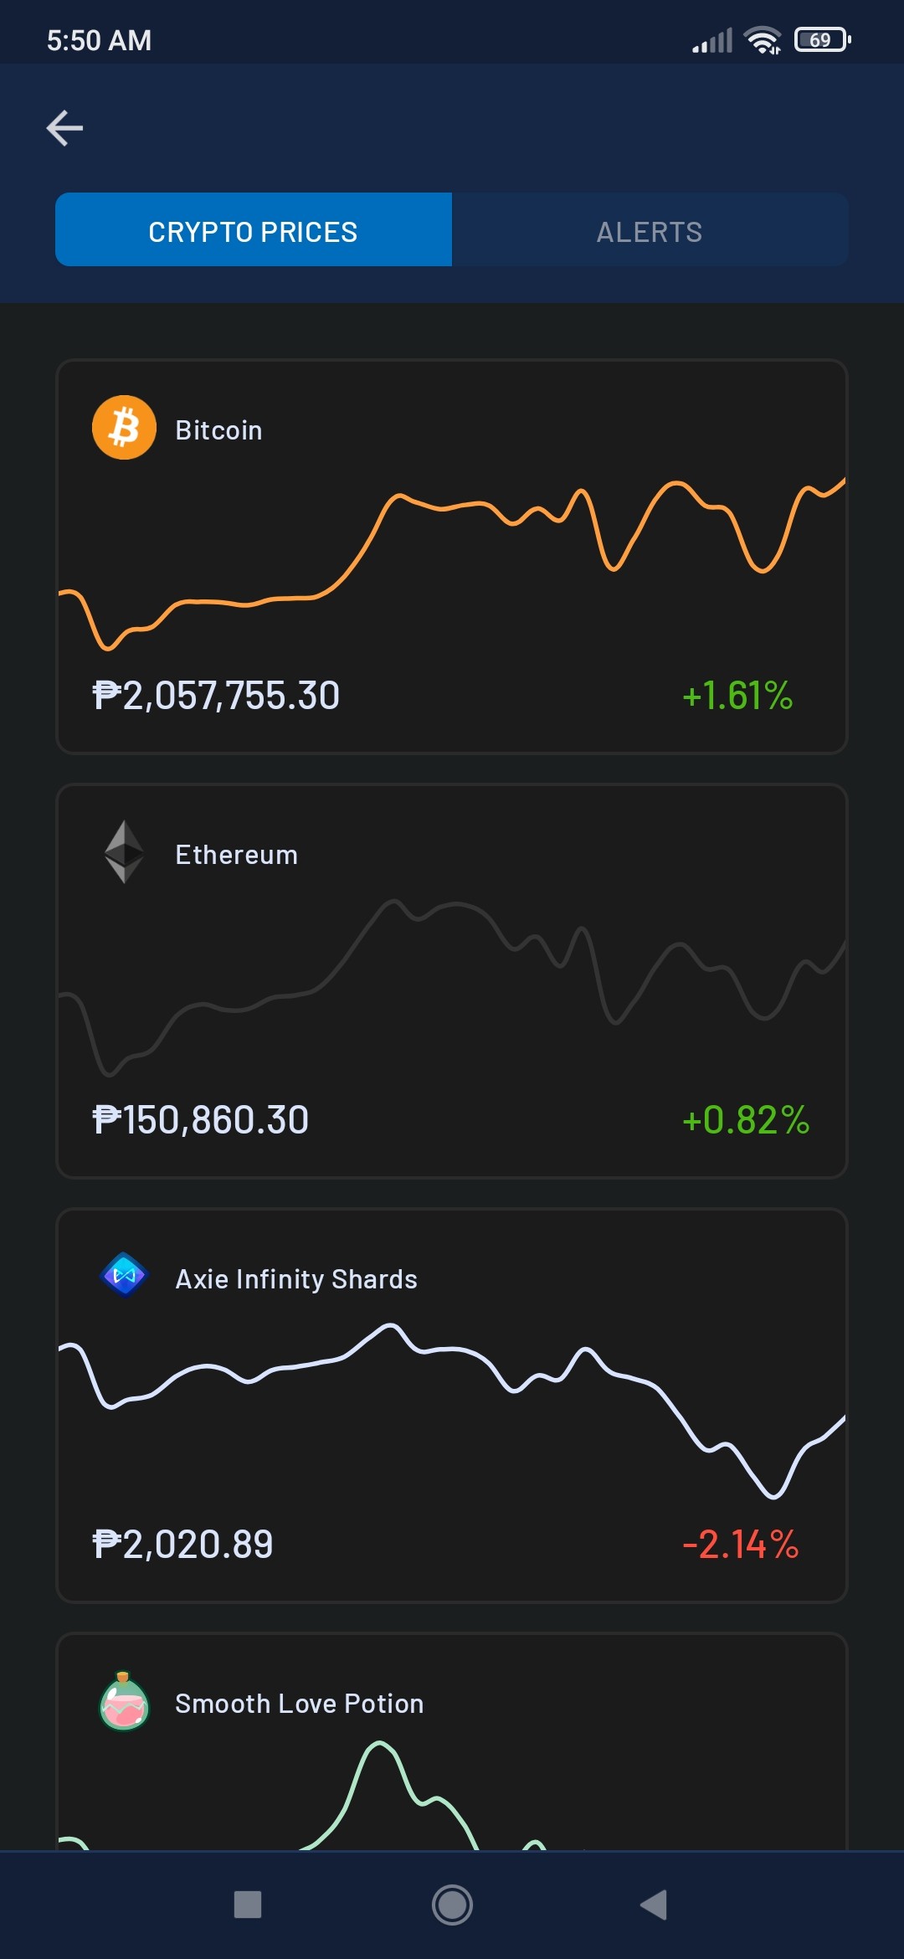Tap the 5:50 AM clock
Viewport: 904px width, 1959px height.
pyautogui.click(x=99, y=40)
